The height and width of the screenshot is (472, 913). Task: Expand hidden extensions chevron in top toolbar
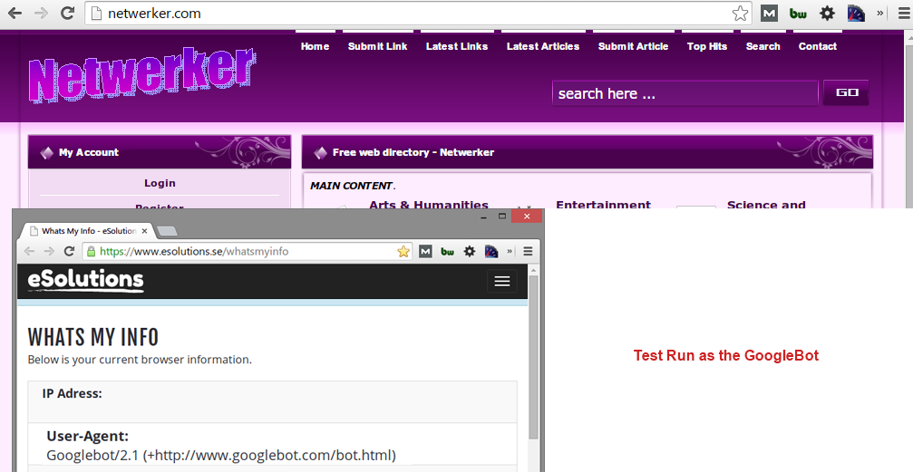[x=879, y=14]
